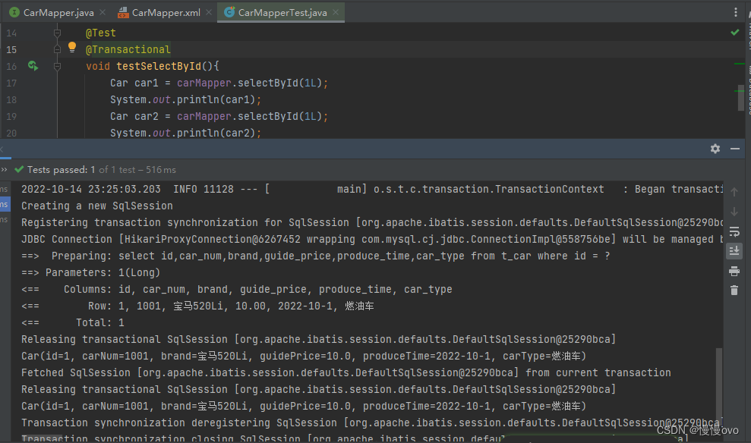Switch to the CarMapper.xml tab
The height and width of the screenshot is (443, 751).
(x=166, y=12)
